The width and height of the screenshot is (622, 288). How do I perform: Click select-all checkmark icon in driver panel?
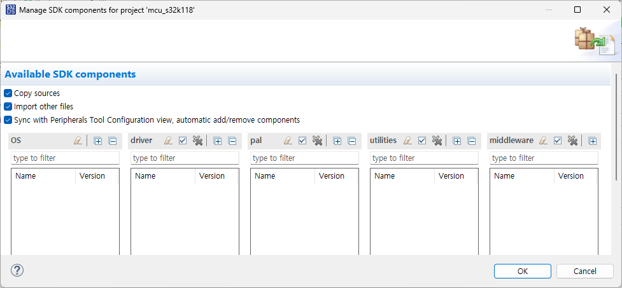183,141
